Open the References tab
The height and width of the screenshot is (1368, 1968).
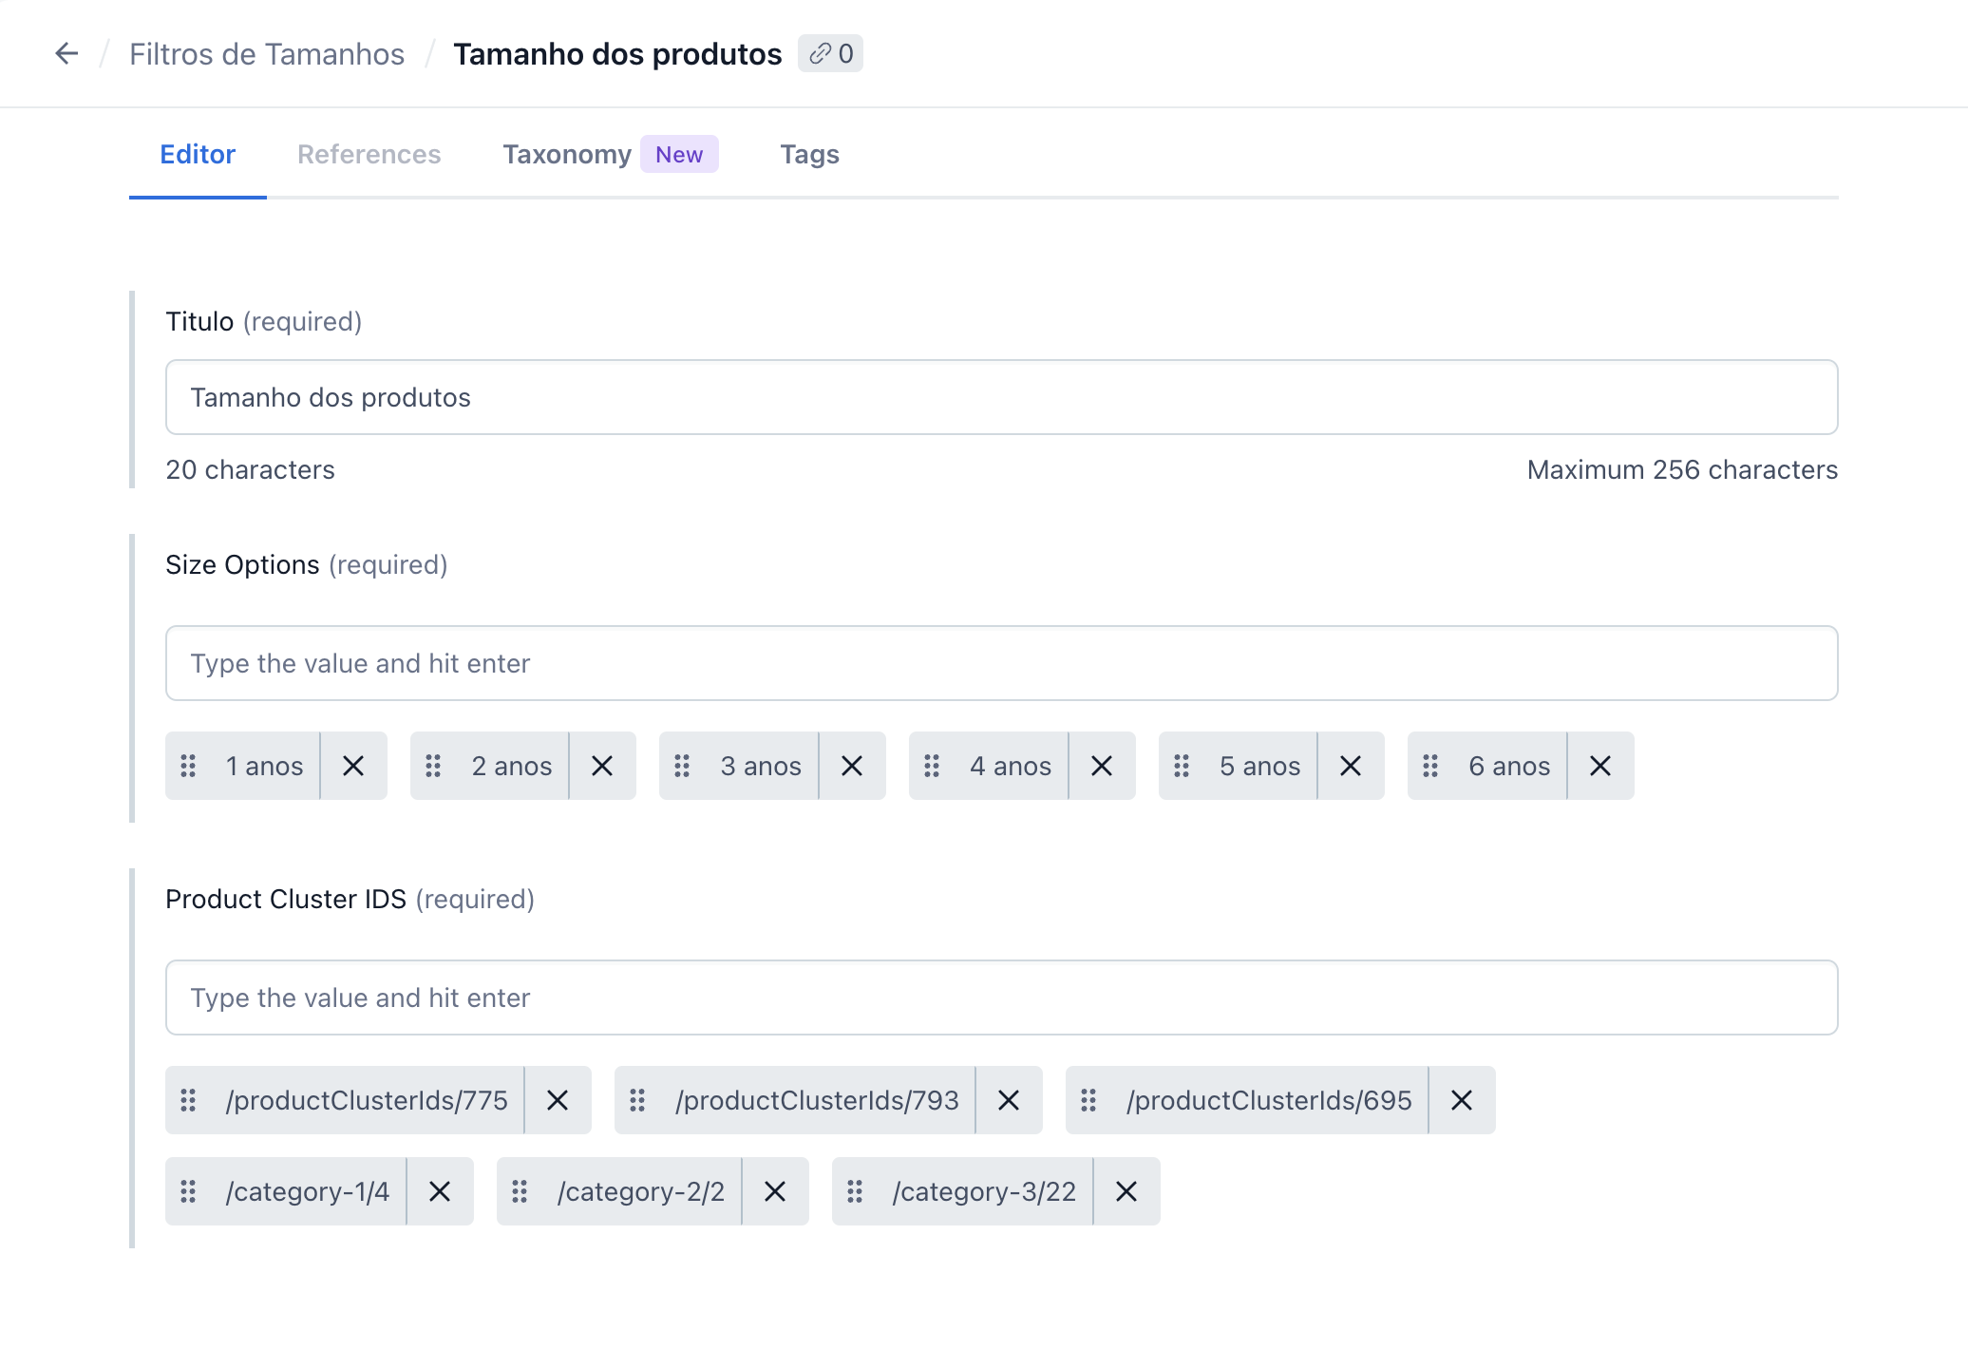[369, 155]
